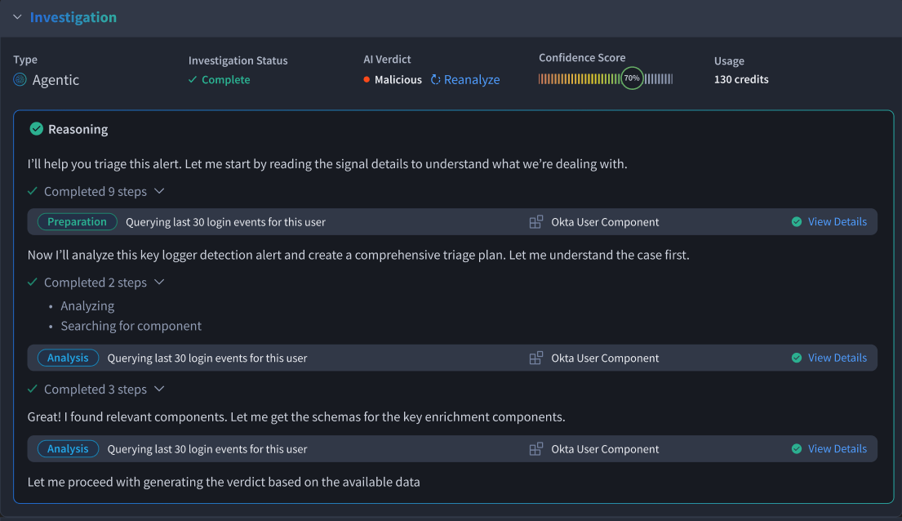Click the checkmark before Completed 2 steps
Screen dimensions: 902x521
tap(32, 282)
